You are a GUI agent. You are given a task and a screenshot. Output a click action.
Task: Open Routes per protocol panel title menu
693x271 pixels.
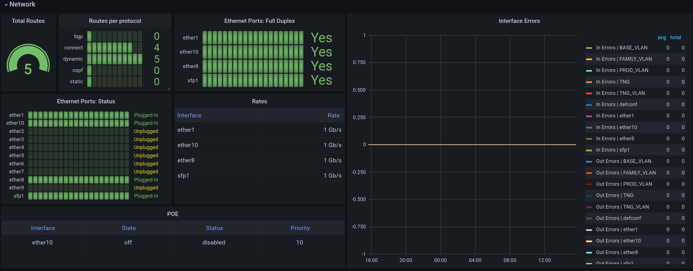pyautogui.click(x=115, y=21)
